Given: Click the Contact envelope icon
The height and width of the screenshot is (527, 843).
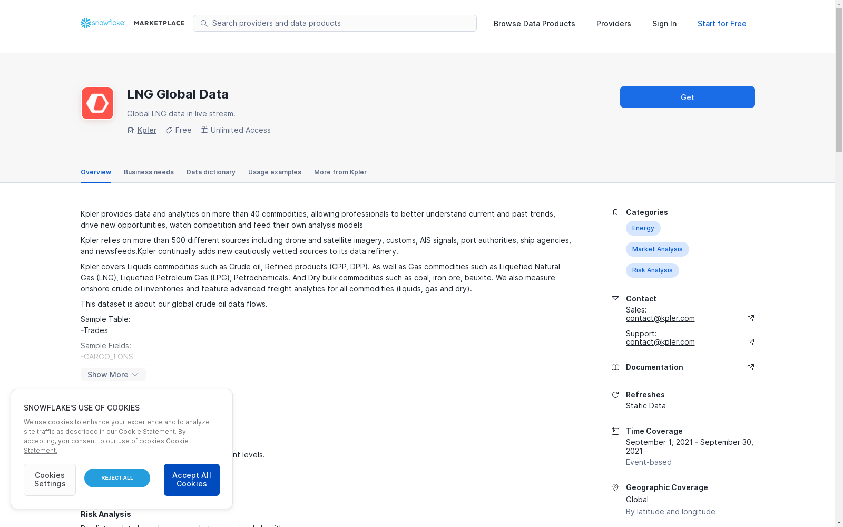Looking at the screenshot, I should [x=615, y=299].
